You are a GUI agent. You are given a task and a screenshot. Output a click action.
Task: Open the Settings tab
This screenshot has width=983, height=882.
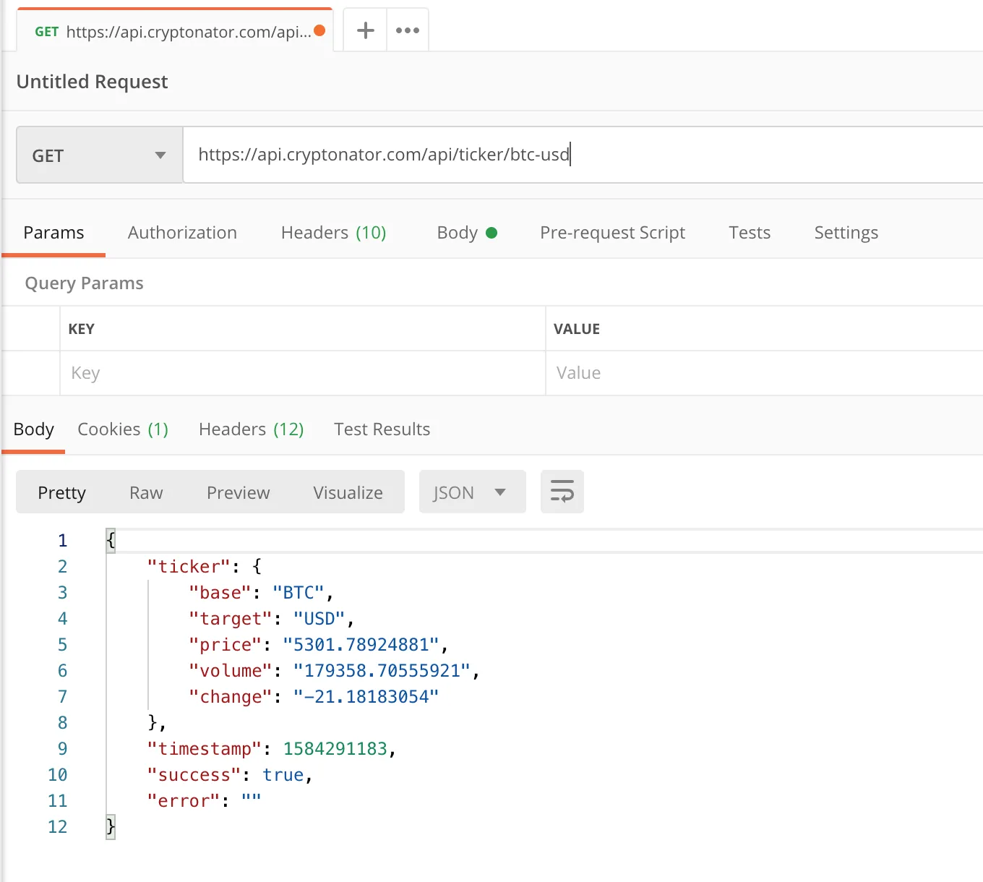pos(846,233)
